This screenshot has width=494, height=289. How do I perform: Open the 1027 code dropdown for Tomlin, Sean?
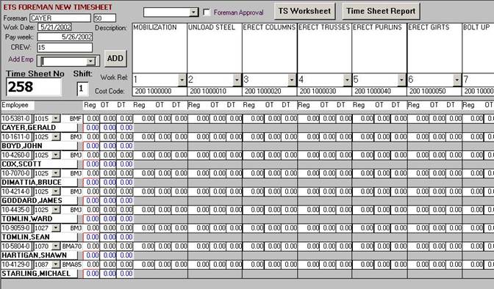coord(55,228)
